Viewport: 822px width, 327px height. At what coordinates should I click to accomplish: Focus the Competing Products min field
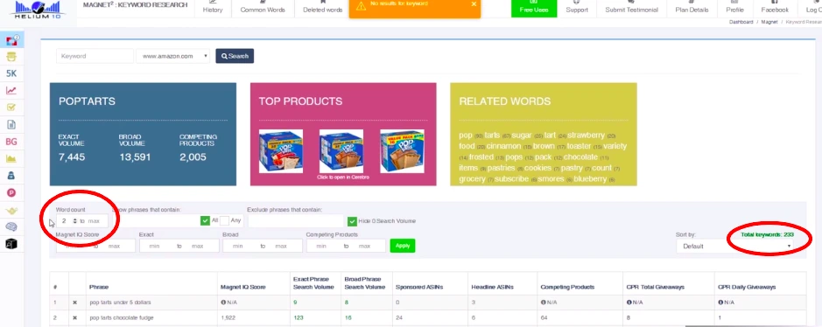[321, 246]
